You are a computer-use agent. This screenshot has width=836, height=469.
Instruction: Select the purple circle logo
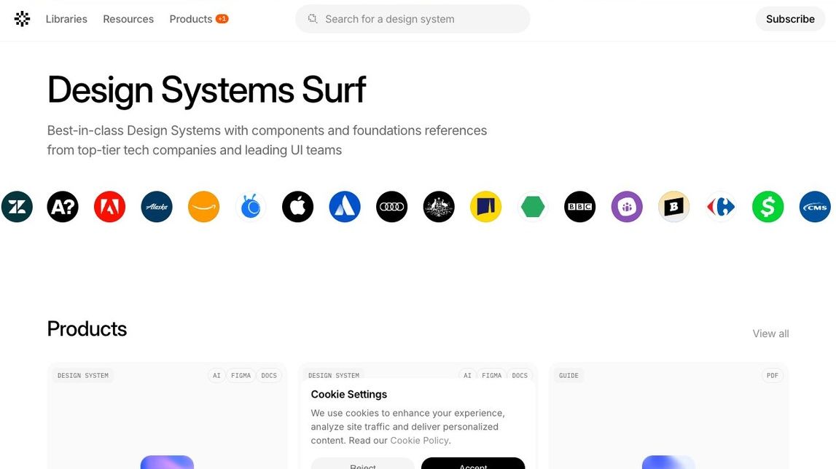tap(627, 207)
